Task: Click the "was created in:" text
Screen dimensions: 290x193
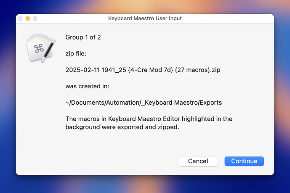Action: point(87,86)
